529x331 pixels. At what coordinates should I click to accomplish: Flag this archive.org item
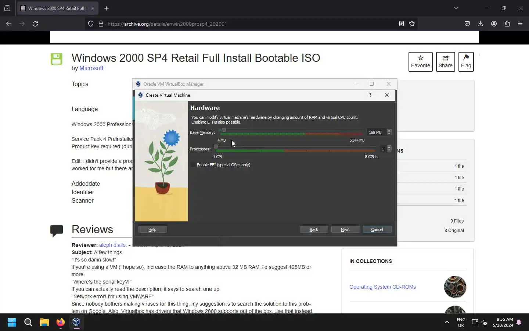(x=466, y=62)
